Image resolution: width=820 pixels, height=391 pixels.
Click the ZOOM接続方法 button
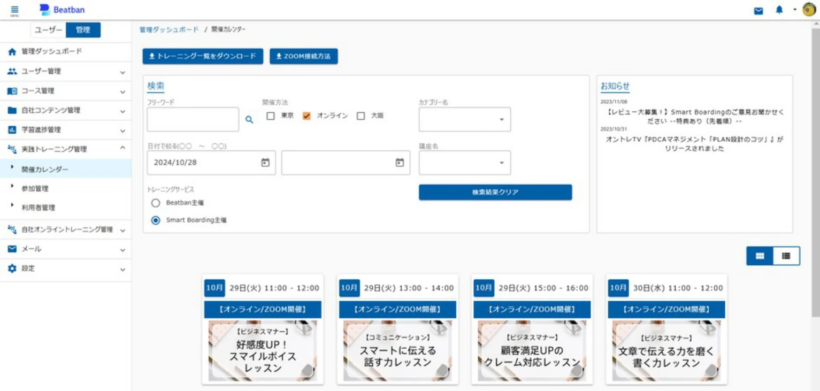pos(304,56)
